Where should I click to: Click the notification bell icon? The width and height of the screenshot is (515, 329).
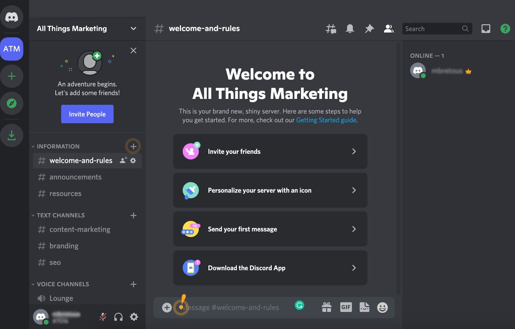point(350,29)
